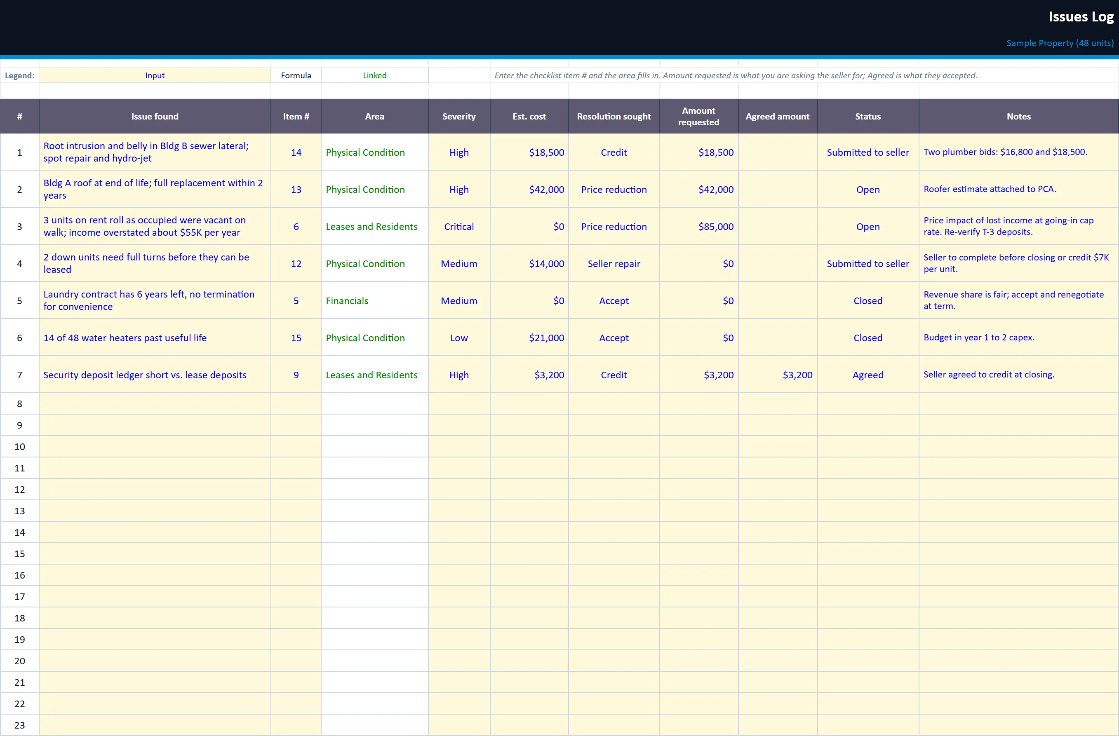Select the 'Formula' legend cell
Image resolution: width=1119 pixels, height=736 pixels.
(296, 75)
